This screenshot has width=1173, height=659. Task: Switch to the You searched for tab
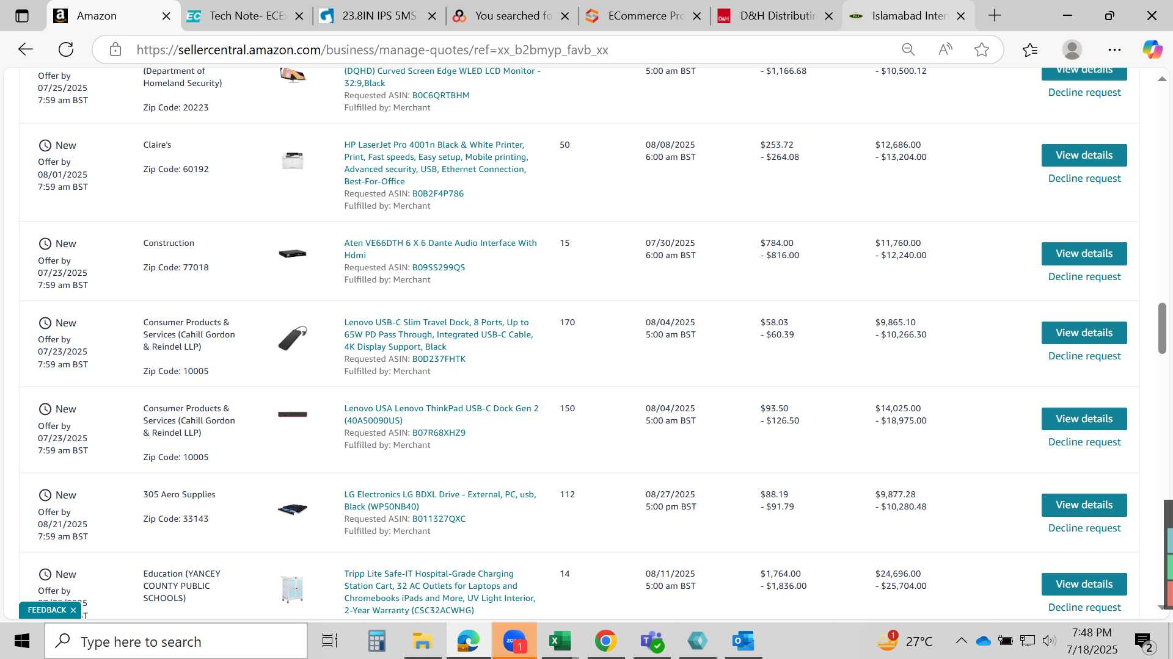point(512,16)
